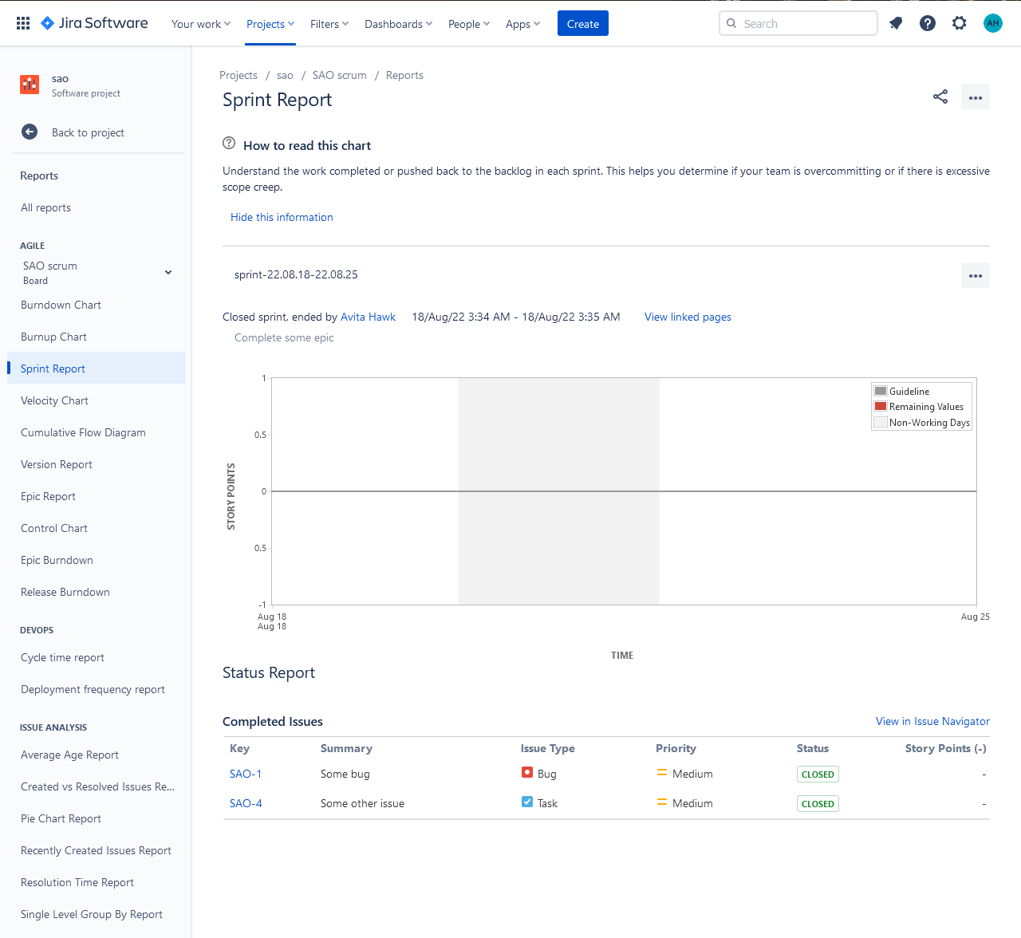Open the Jira settings gear
The height and width of the screenshot is (938, 1021).
(x=959, y=22)
